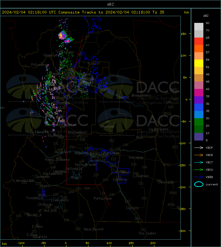Screen dimensions: 221x247
Task: Click the 'Valle_Grande' map label
Action: coord(85,165)
